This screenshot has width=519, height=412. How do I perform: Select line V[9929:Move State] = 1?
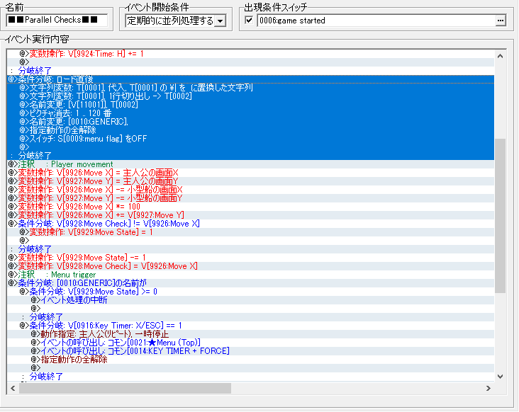(250, 232)
